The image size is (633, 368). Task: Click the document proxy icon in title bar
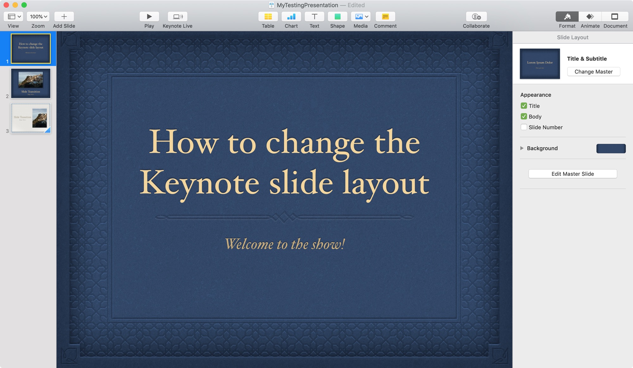[272, 5]
